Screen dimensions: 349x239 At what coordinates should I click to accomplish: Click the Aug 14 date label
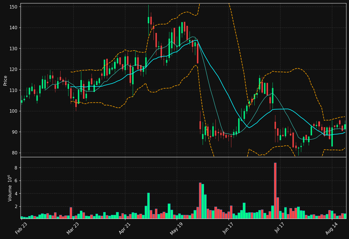click(332, 228)
